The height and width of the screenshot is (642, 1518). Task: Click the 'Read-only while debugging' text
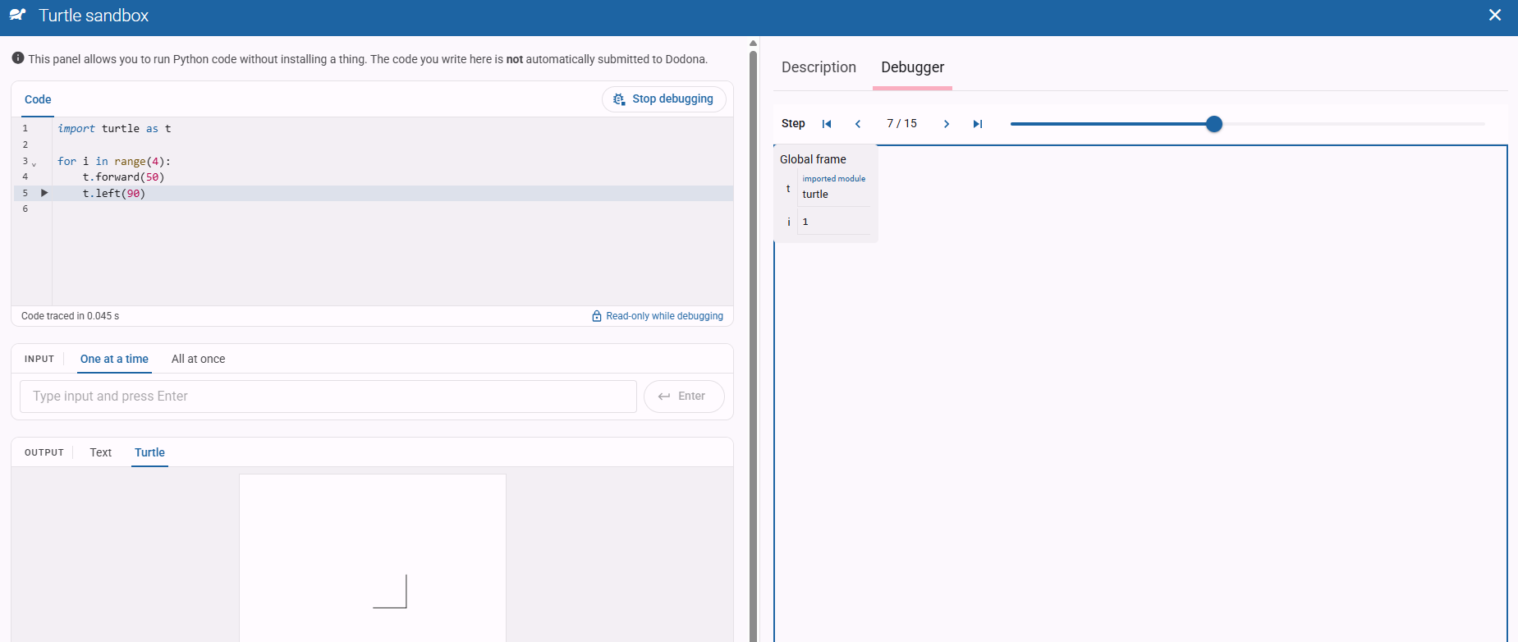tap(664, 316)
